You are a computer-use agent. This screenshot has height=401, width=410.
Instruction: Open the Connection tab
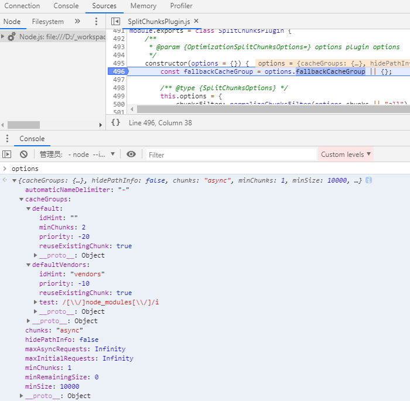click(x=22, y=6)
